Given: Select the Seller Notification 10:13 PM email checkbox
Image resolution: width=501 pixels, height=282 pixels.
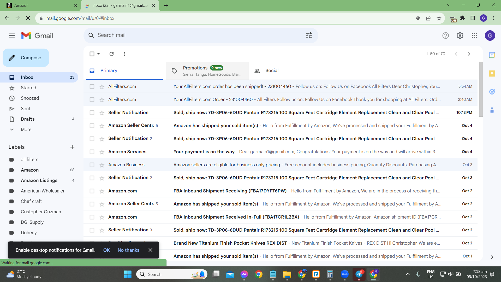Looking at the screenshot, I should pos(92,113).
